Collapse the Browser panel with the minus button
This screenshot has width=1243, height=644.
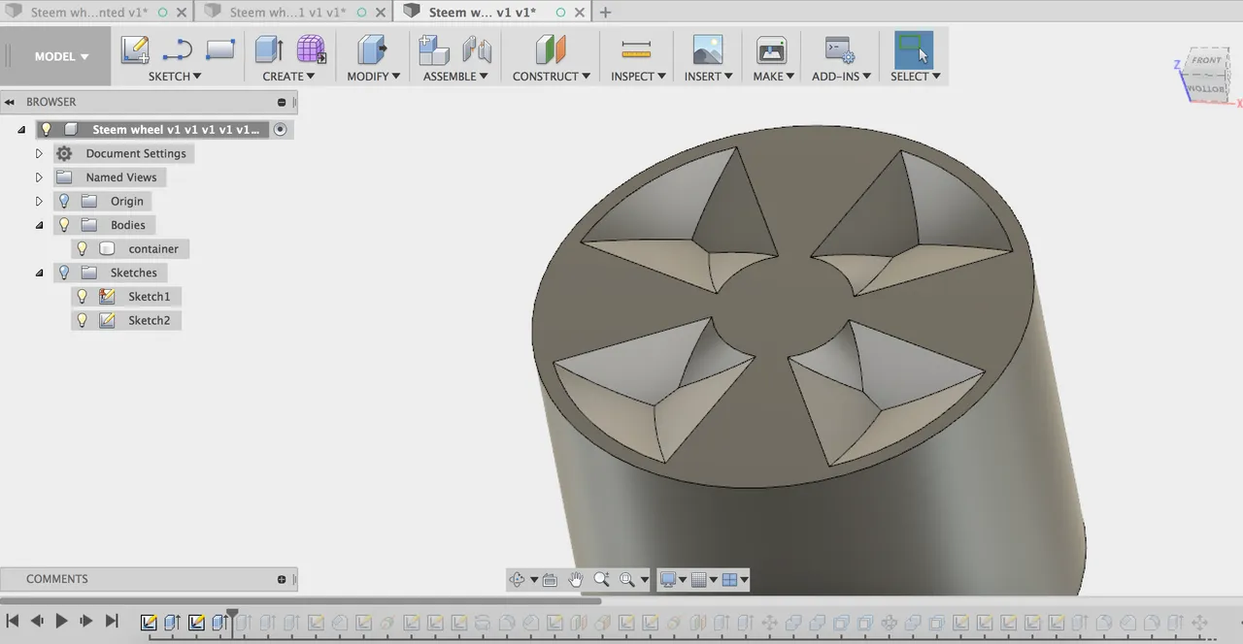point(282,102)
